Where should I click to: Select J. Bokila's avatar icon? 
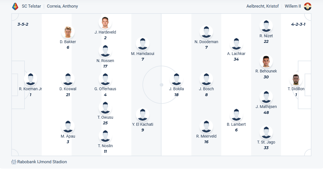[176, 79]
